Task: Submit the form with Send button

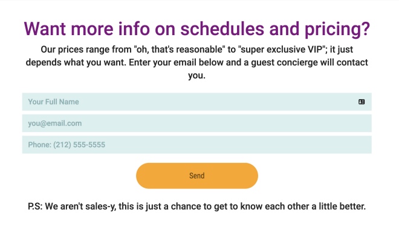Action: 197,176
